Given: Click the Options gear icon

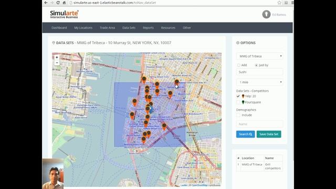Looking at the screenshot, I should [238, 43].
